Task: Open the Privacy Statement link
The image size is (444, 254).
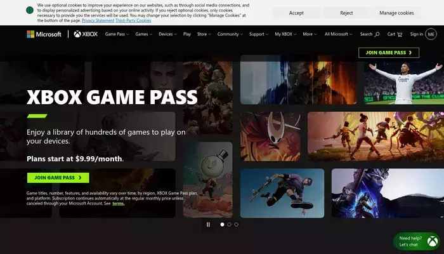Action: click(98, 20)
